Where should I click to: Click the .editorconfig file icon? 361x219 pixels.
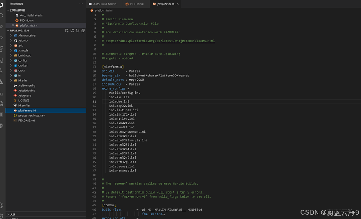coord(15,86)
